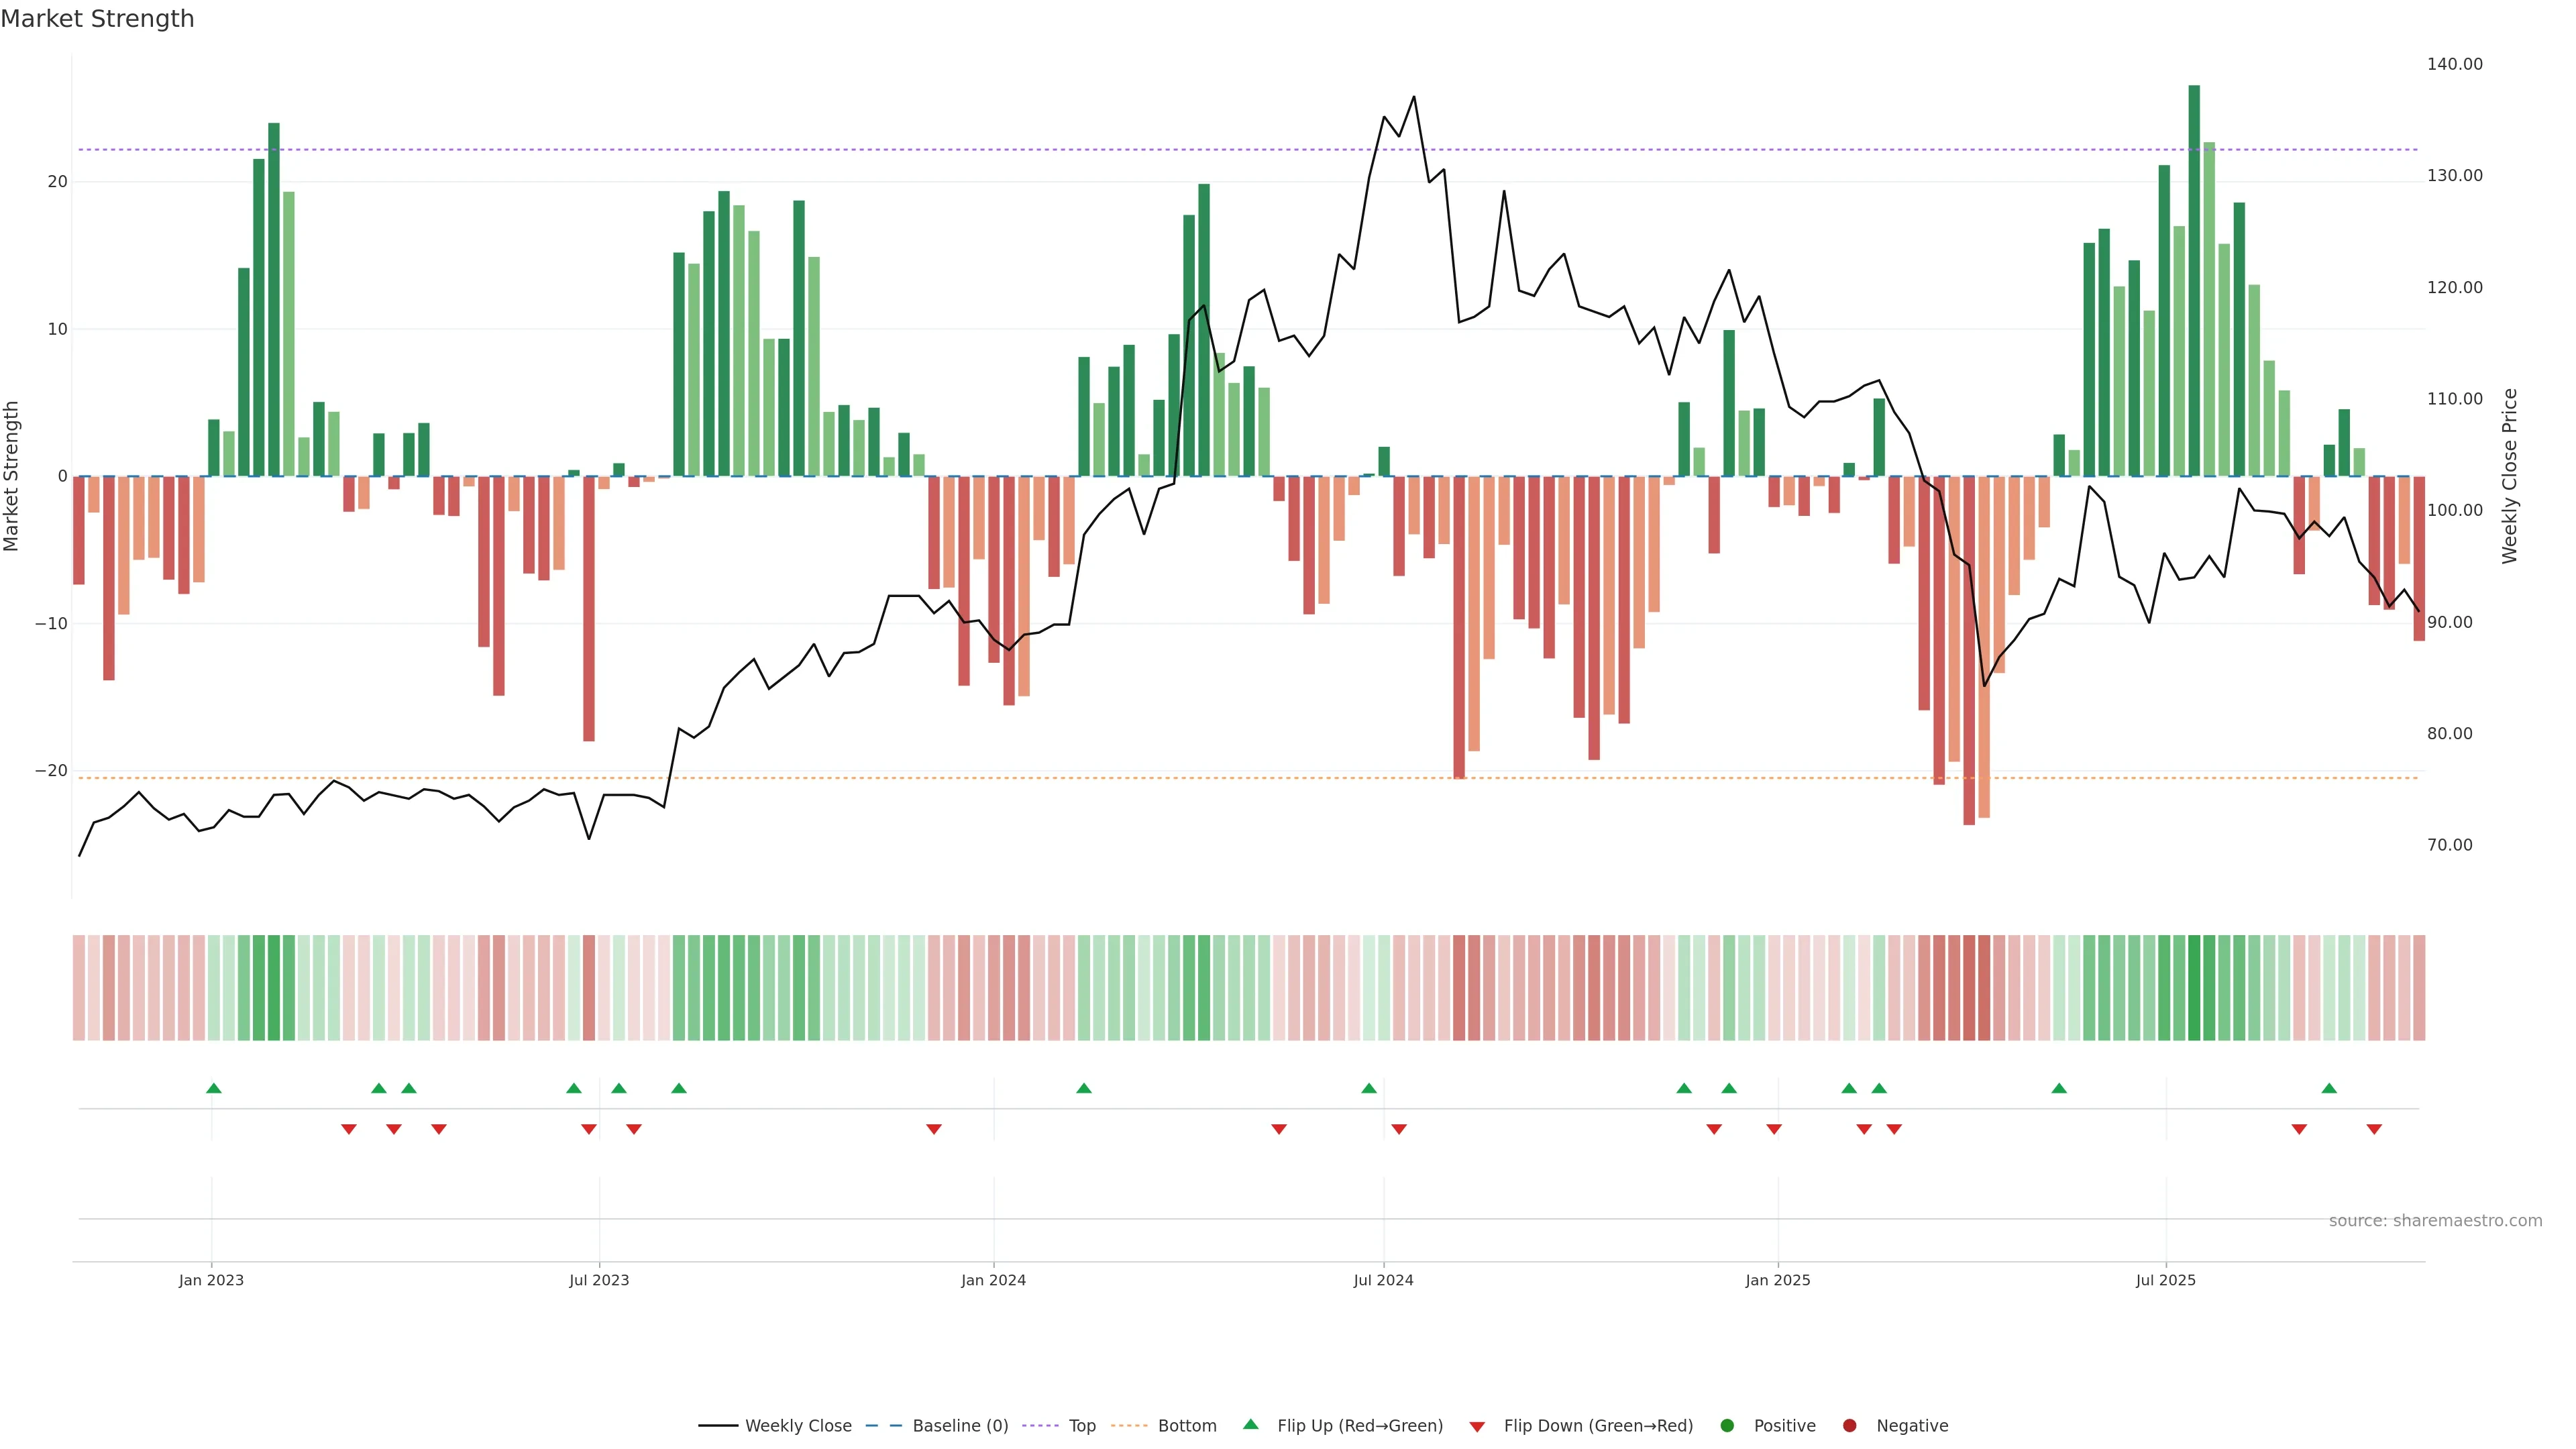Click the Flip Down triangle just before Jan 2024
The image size is (2576, 1449).
tap(934, 1129)
